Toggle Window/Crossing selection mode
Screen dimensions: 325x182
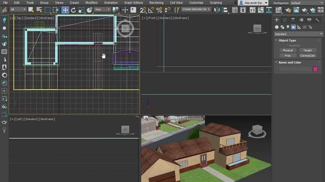[x=55, y=10]
